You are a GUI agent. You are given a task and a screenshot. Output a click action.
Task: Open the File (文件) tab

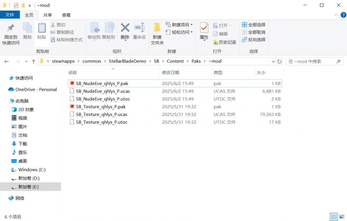coord(10,15)
